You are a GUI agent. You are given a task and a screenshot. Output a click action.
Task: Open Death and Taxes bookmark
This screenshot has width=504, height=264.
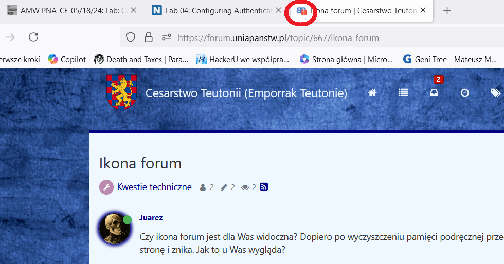(x=141, y=60)
